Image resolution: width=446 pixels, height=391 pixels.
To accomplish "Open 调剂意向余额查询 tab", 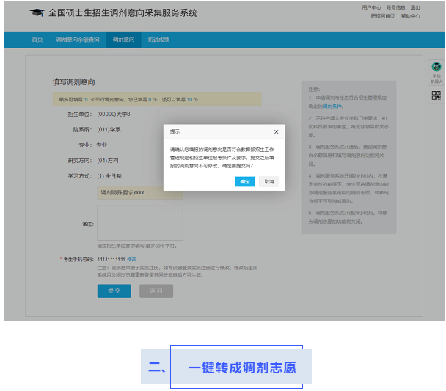I will pyautogui.click(x=78, y=40).
